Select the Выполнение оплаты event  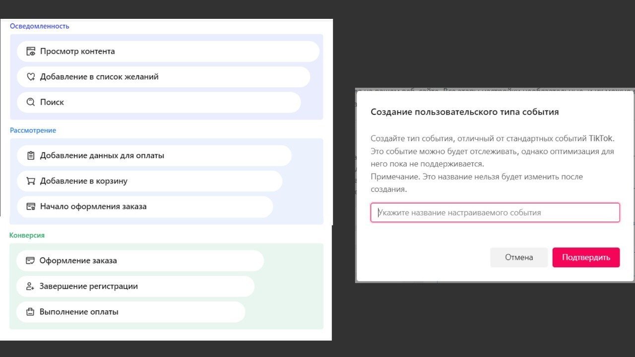coord(131,312)
